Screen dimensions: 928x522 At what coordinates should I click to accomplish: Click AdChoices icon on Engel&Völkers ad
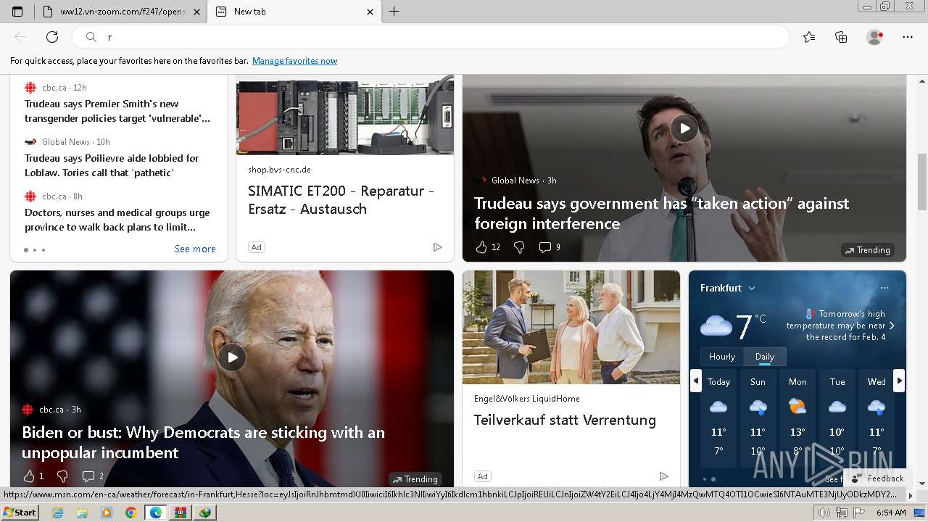(663, 476)
